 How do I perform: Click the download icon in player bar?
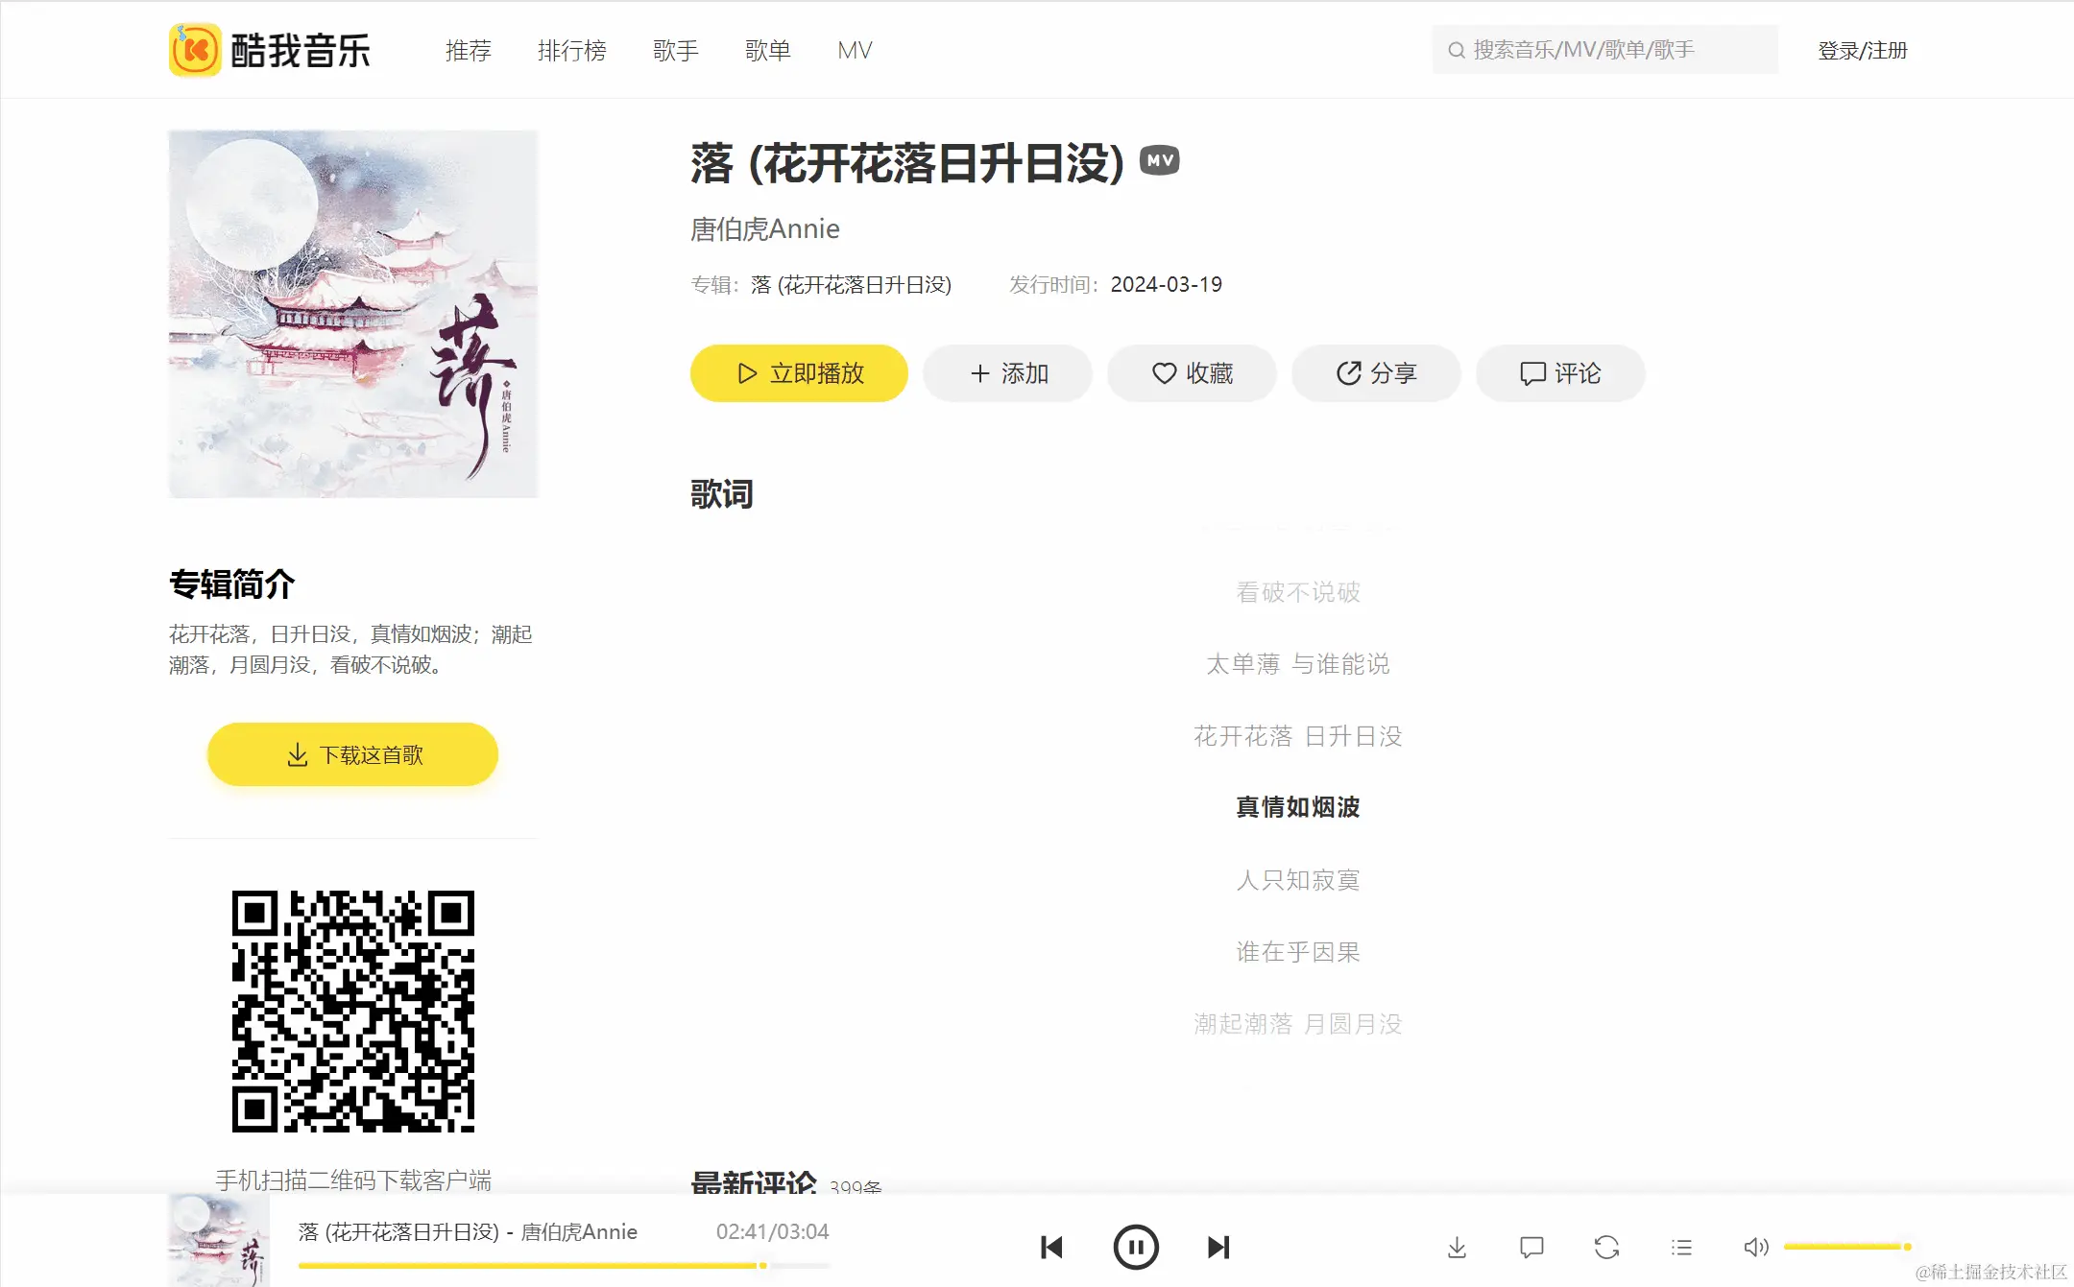pos(1457,1247)
